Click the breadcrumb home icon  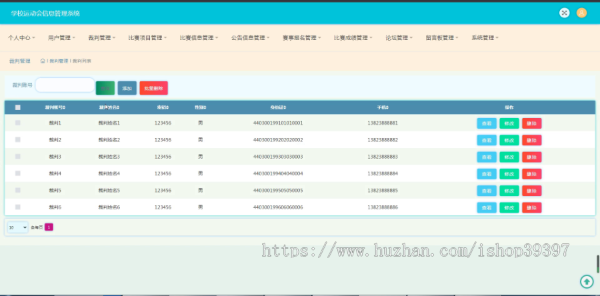pos(43,61)
